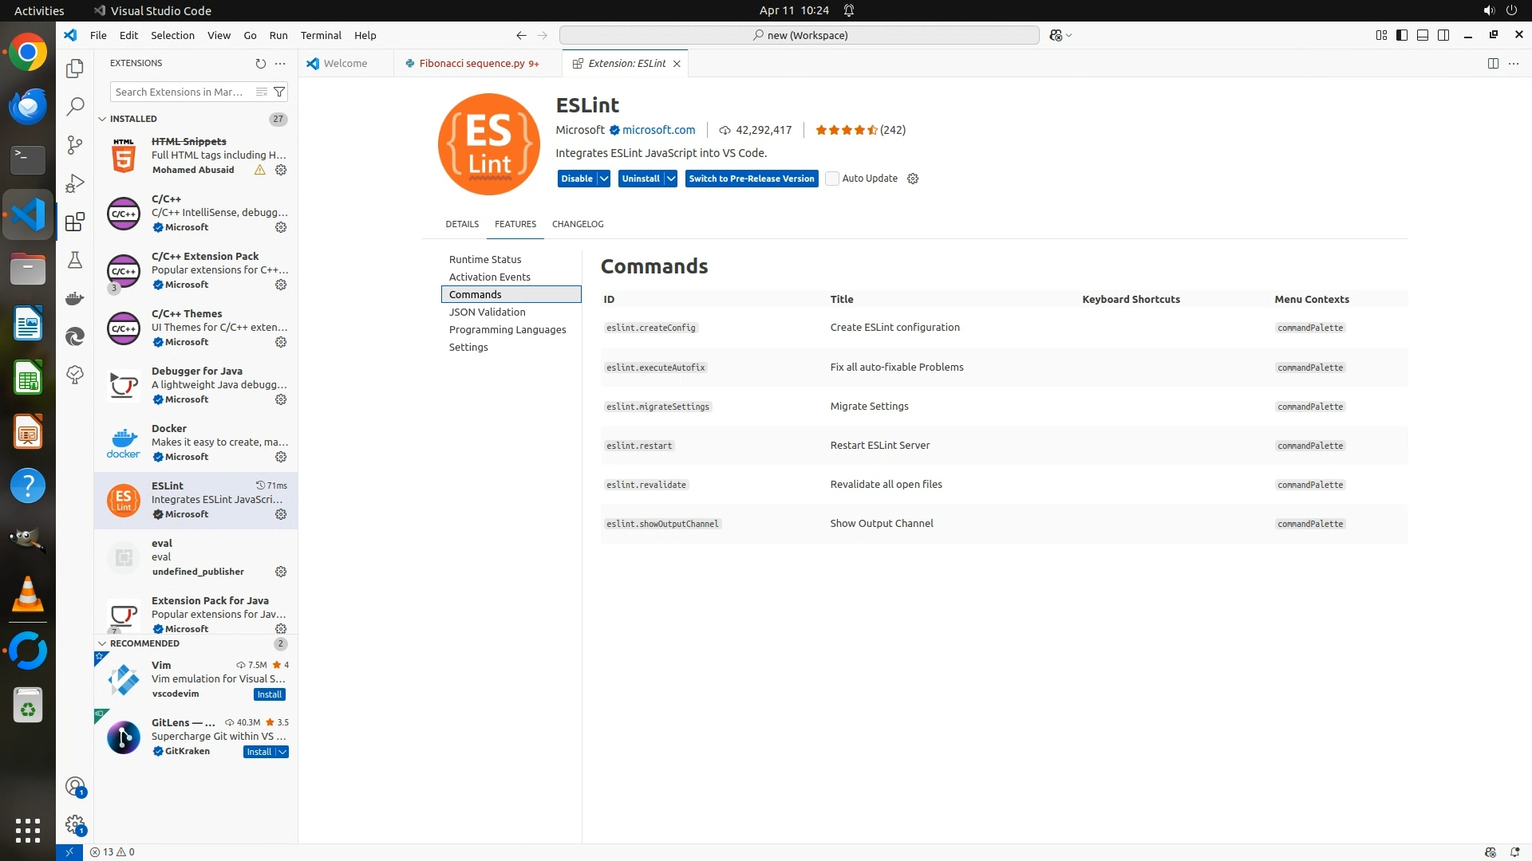1532x861 pixels.
Task: Open the Uninstall button dropdown arrow
Action: point(671,179)
